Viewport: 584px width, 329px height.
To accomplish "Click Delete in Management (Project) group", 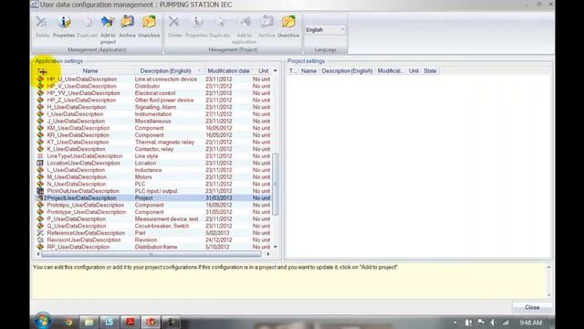I will coord(174,27).
